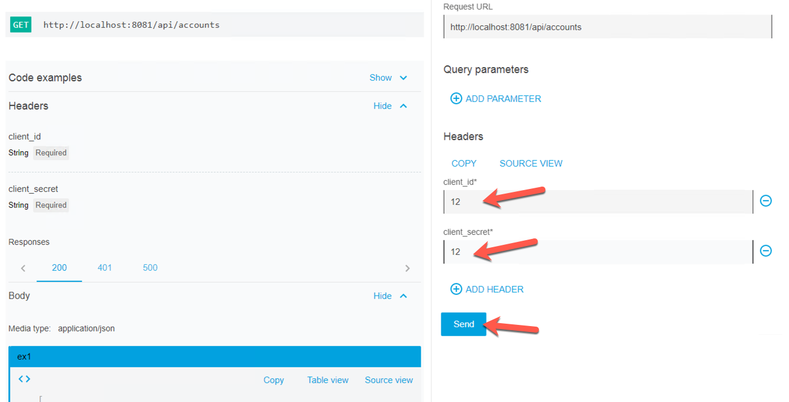789x402 pixels.
Task: Copy the ex1 example body
Action: 274,380
